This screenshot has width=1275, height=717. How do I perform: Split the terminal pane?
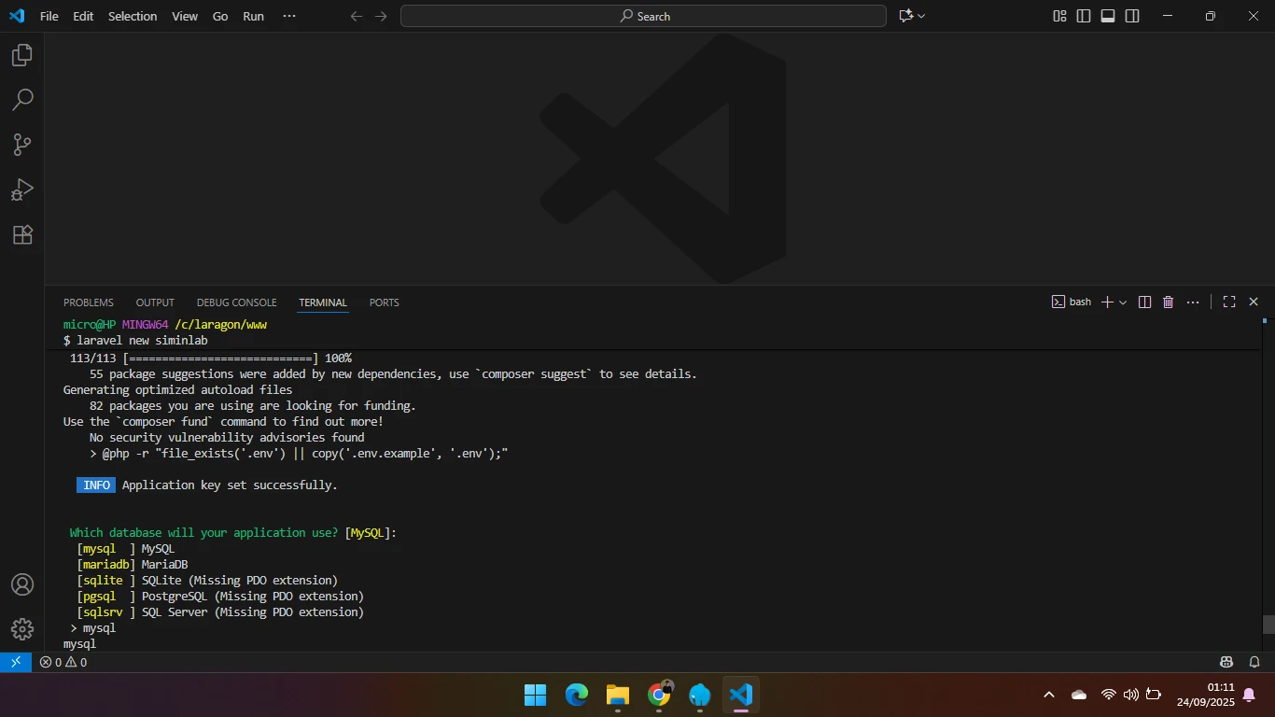[x=1144, y=302]
